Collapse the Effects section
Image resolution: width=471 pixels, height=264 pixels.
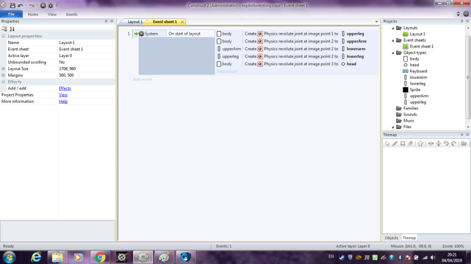click(x=4, y=82)
